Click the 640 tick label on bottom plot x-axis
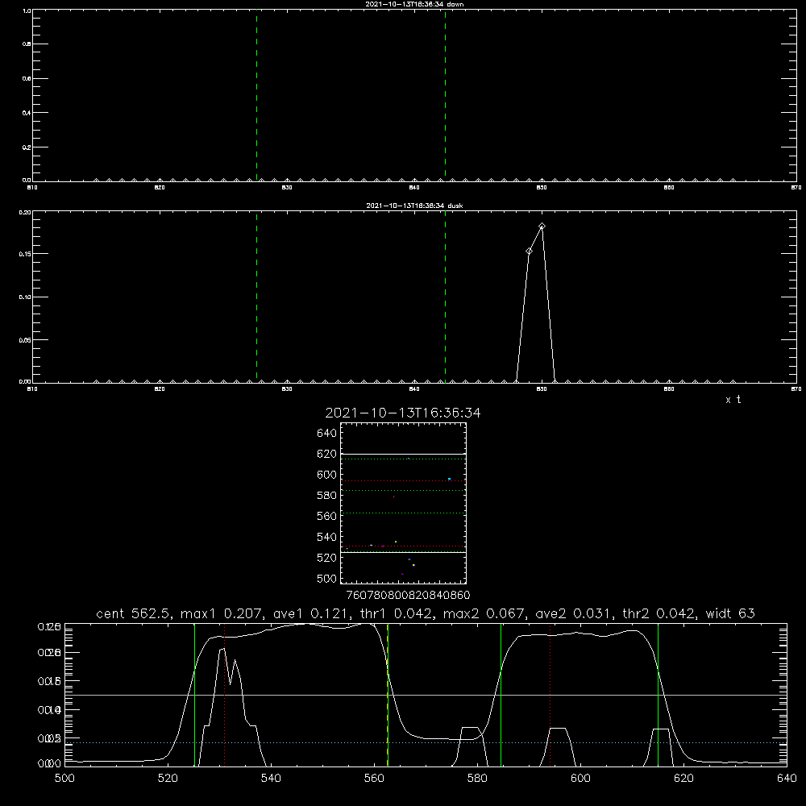 tap(787, 779)
